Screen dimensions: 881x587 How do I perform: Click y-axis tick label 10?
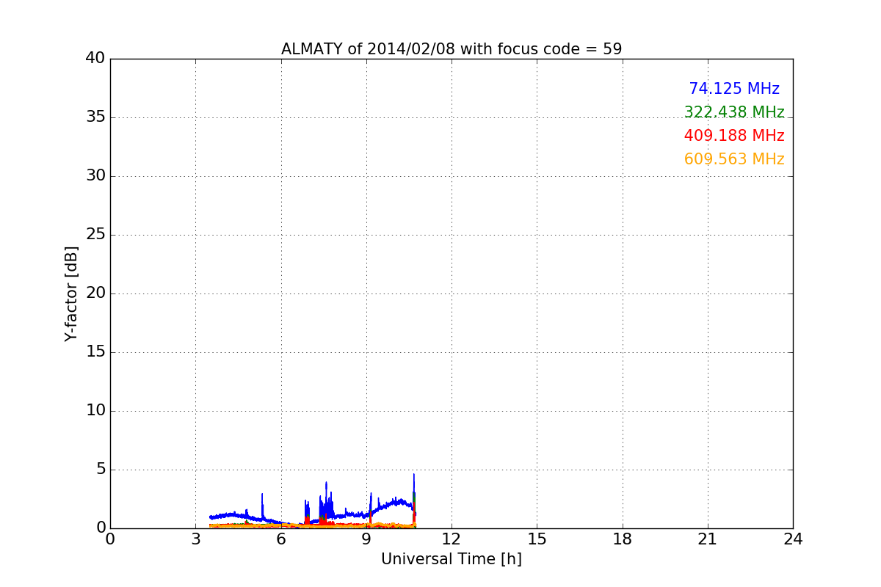click(95, 411)
